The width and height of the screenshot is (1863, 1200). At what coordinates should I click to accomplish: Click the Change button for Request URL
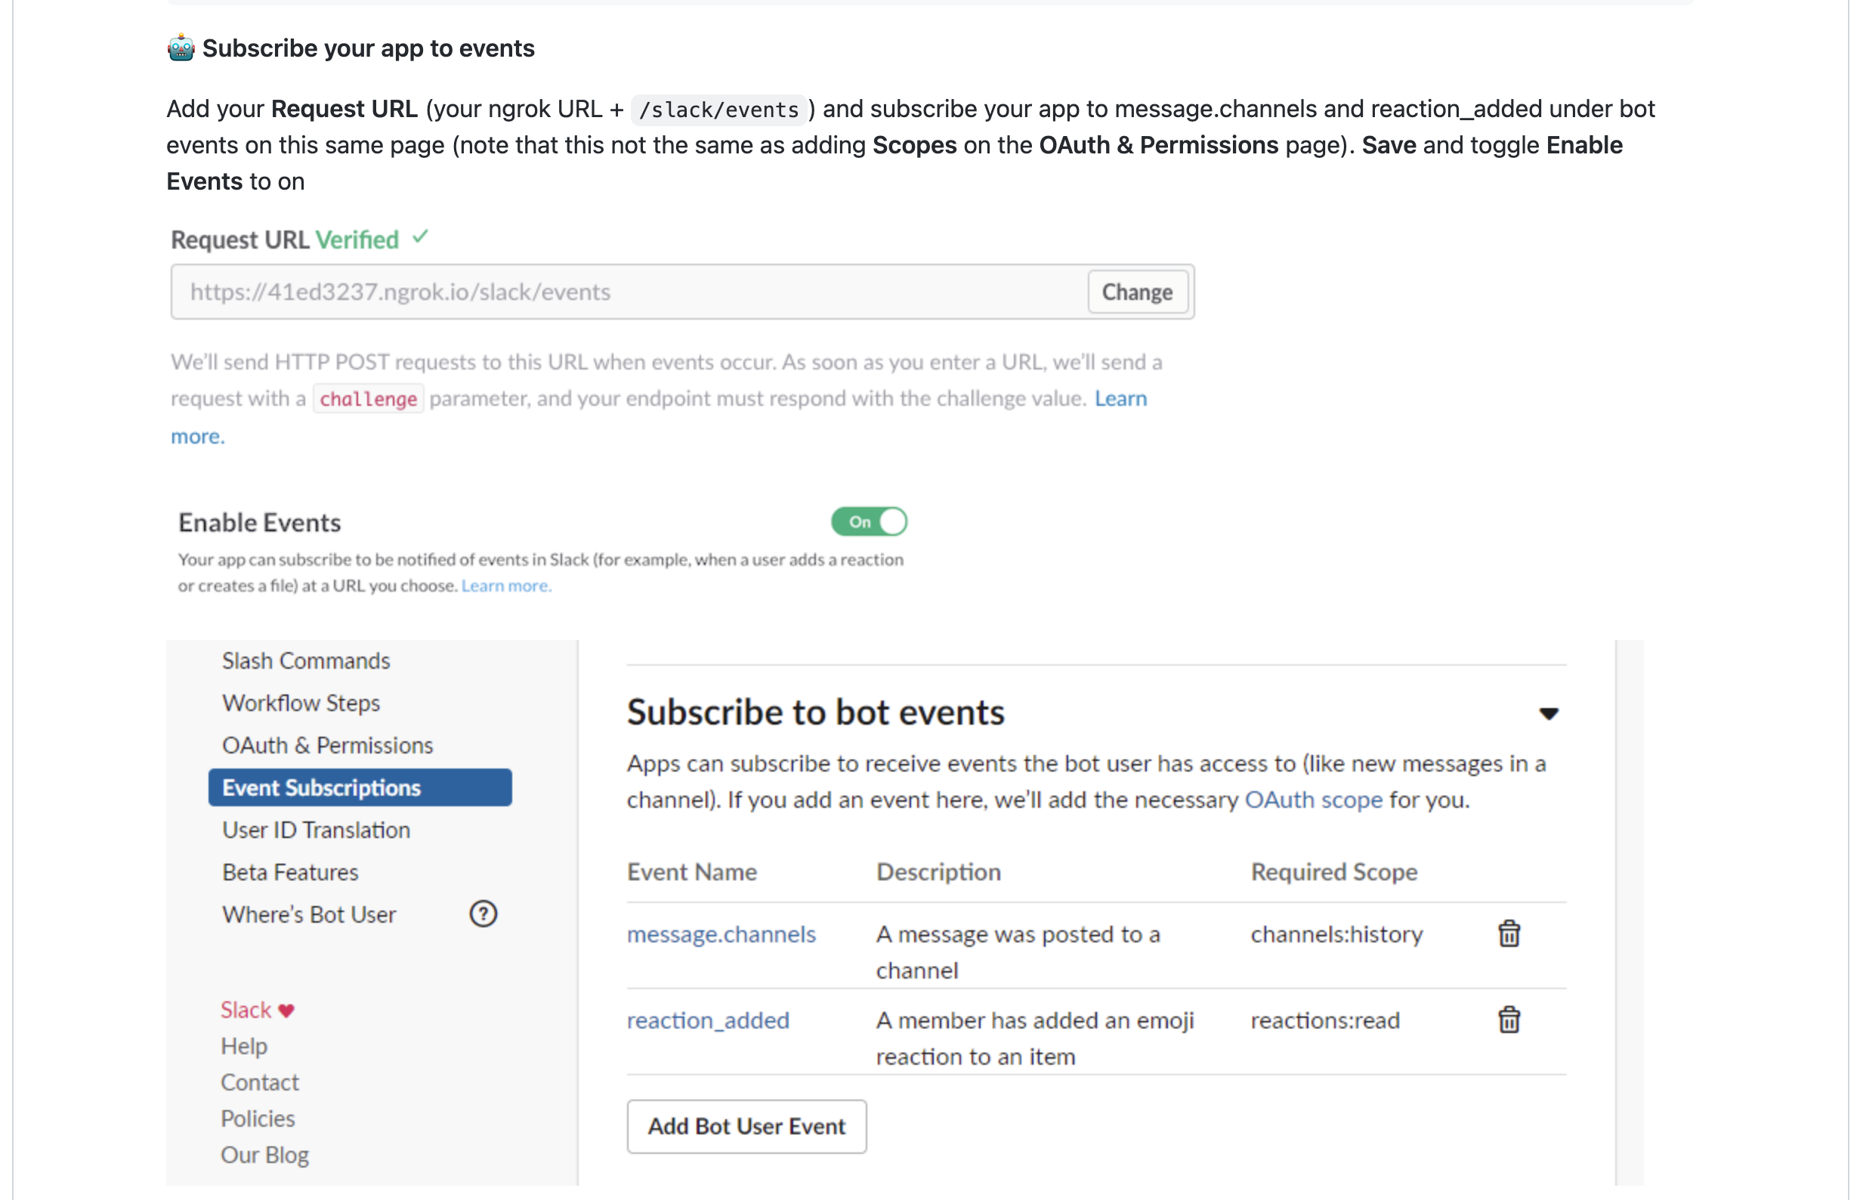click(x=1136, y=290)
